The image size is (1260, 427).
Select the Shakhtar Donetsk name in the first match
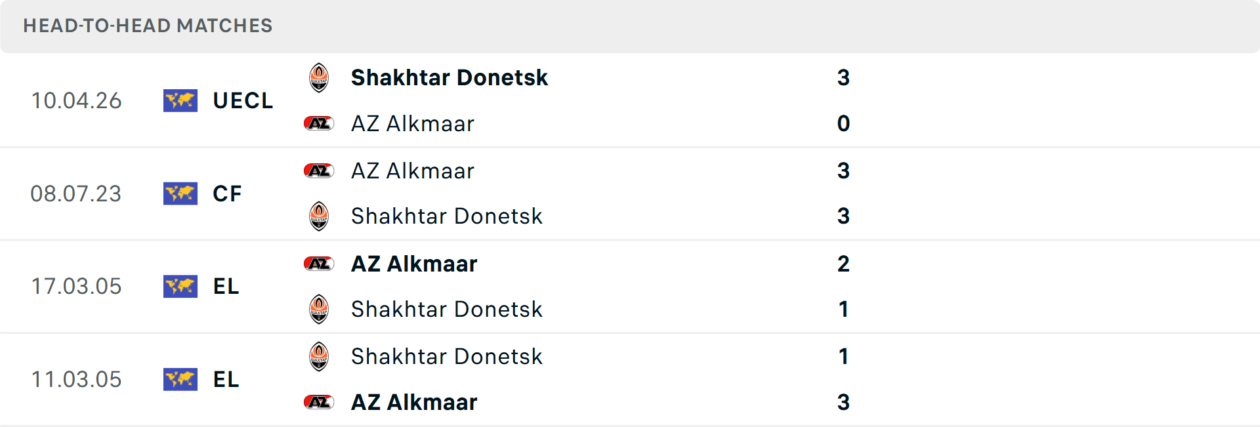tap(449, 77)
